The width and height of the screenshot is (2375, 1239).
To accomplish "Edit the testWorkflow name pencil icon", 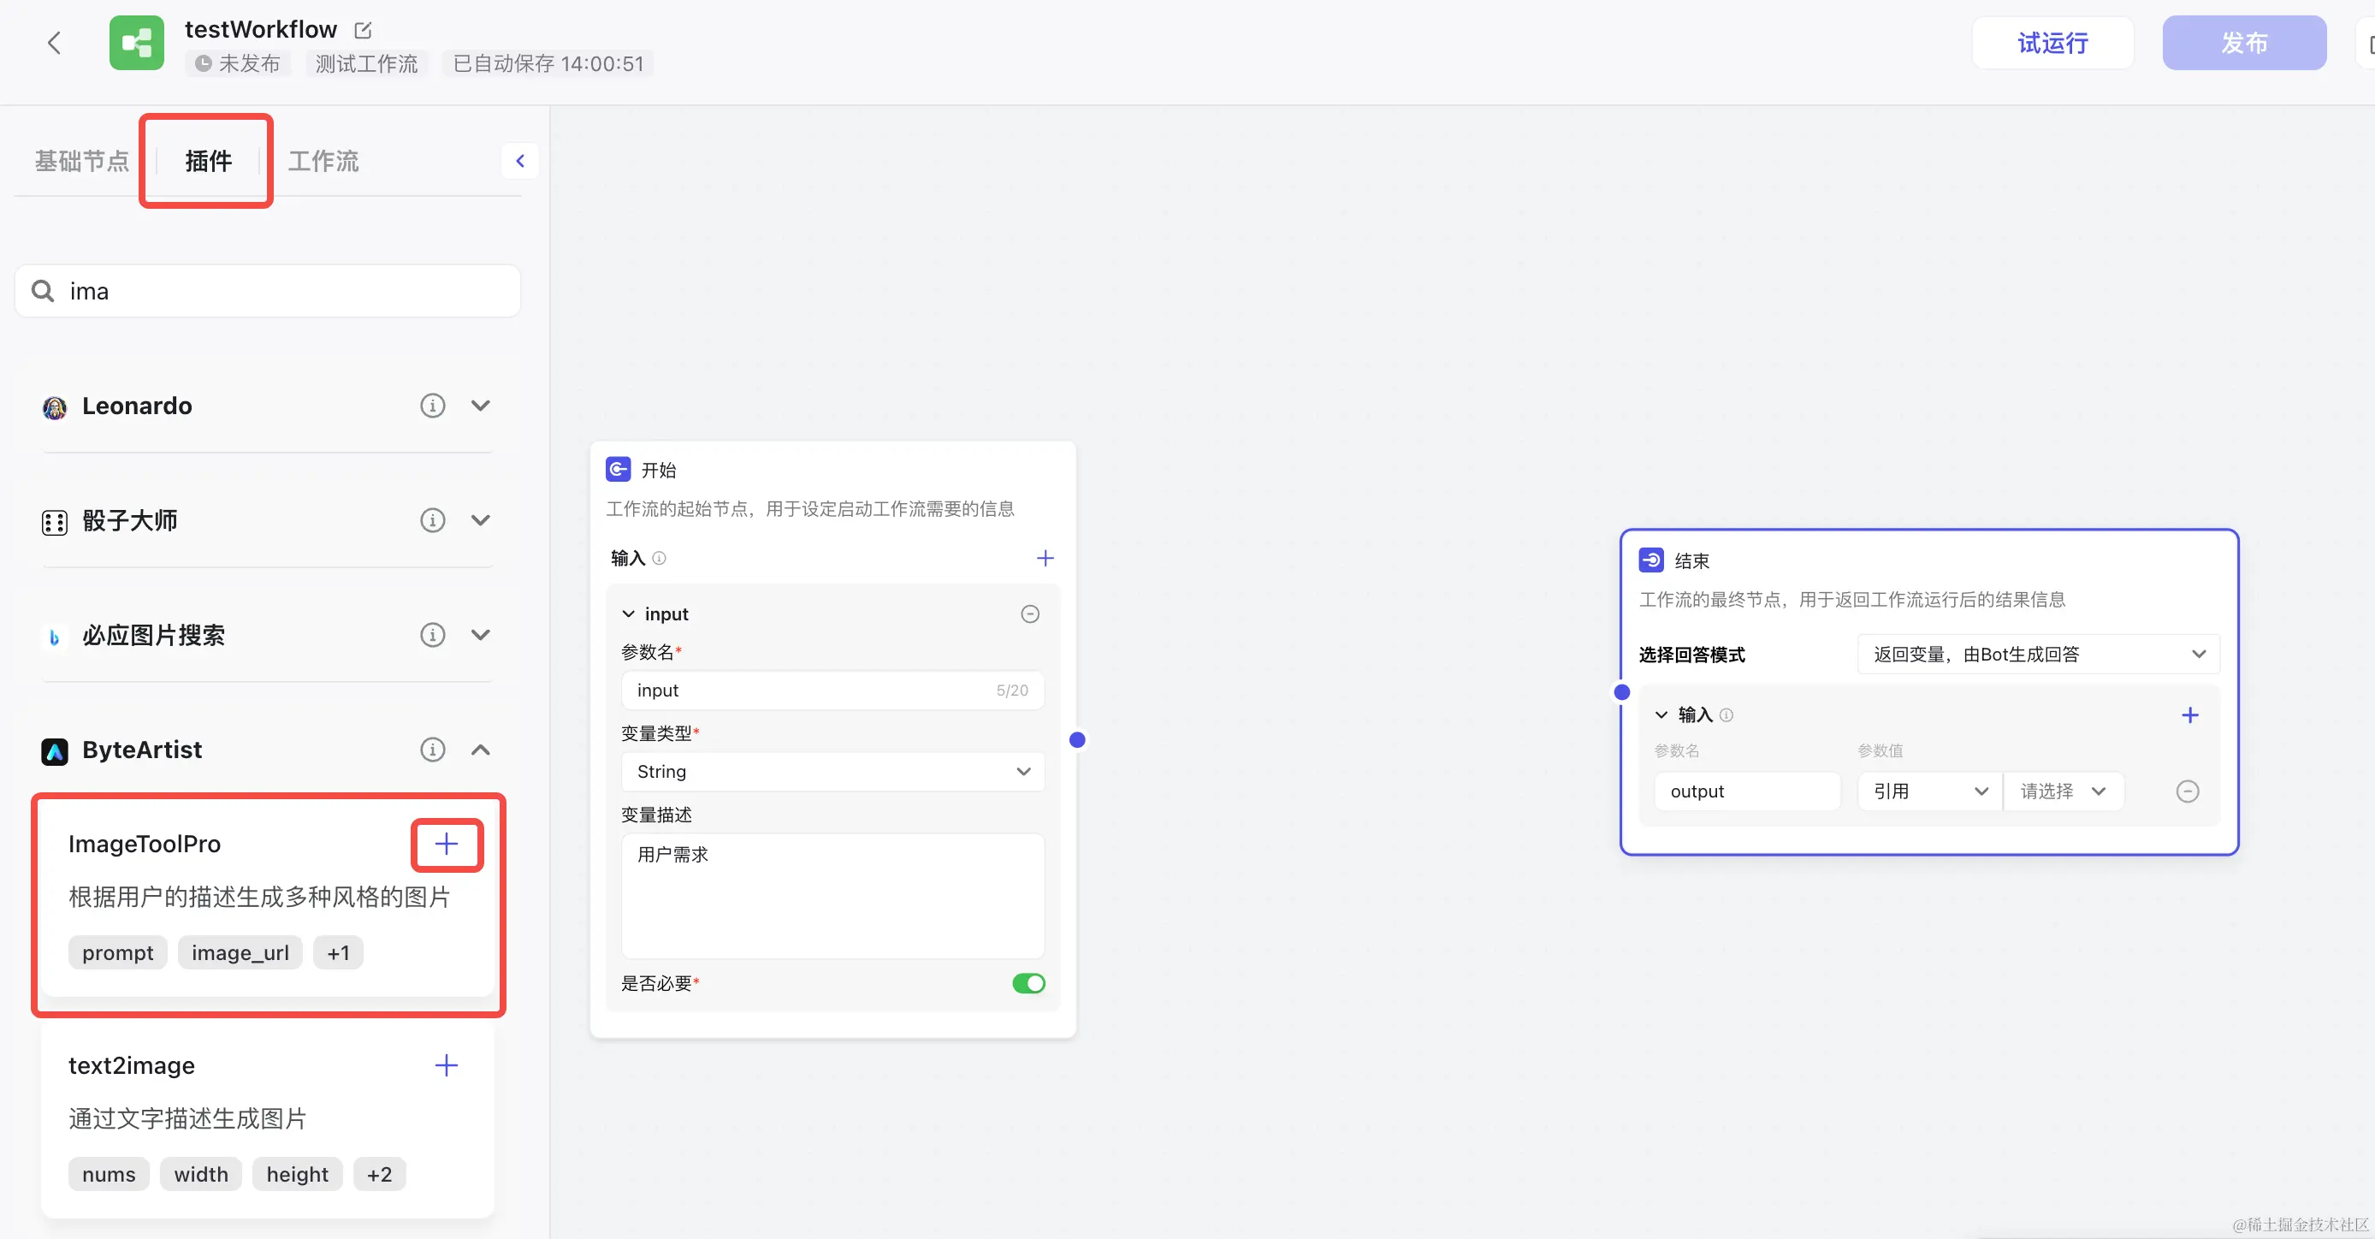I will point(363,31).
